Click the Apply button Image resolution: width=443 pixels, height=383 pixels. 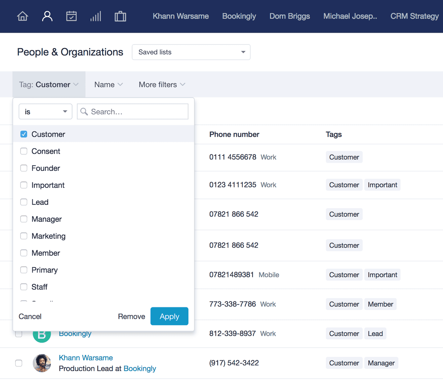[x=169, y=316]
